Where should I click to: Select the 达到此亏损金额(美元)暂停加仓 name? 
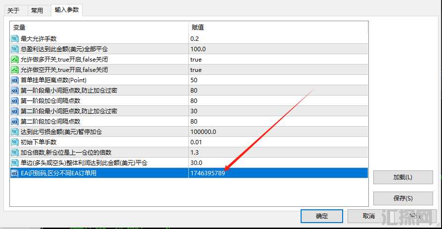[x=61, y=132]
